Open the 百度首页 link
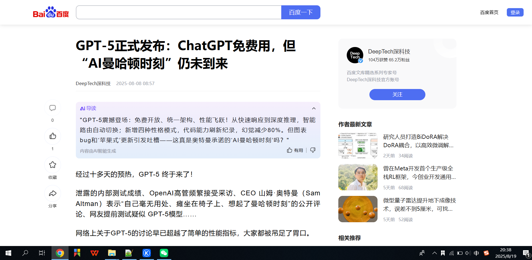532x260 pixels. point(489,12)
